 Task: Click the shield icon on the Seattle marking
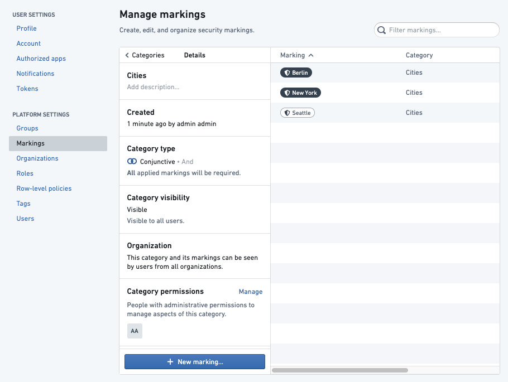pos(287,113)
